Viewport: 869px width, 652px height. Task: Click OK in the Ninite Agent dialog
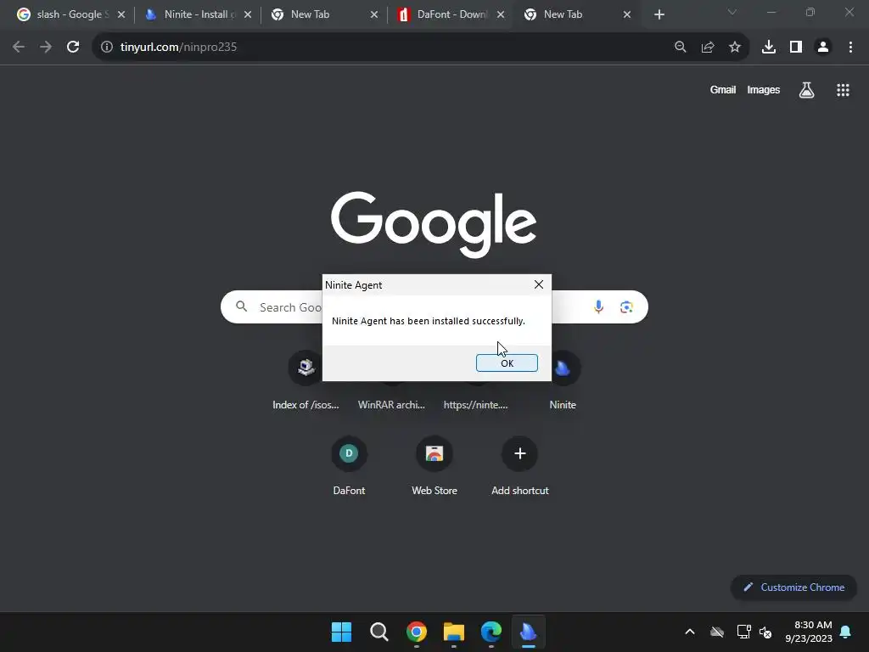click(x=507, y=363)
